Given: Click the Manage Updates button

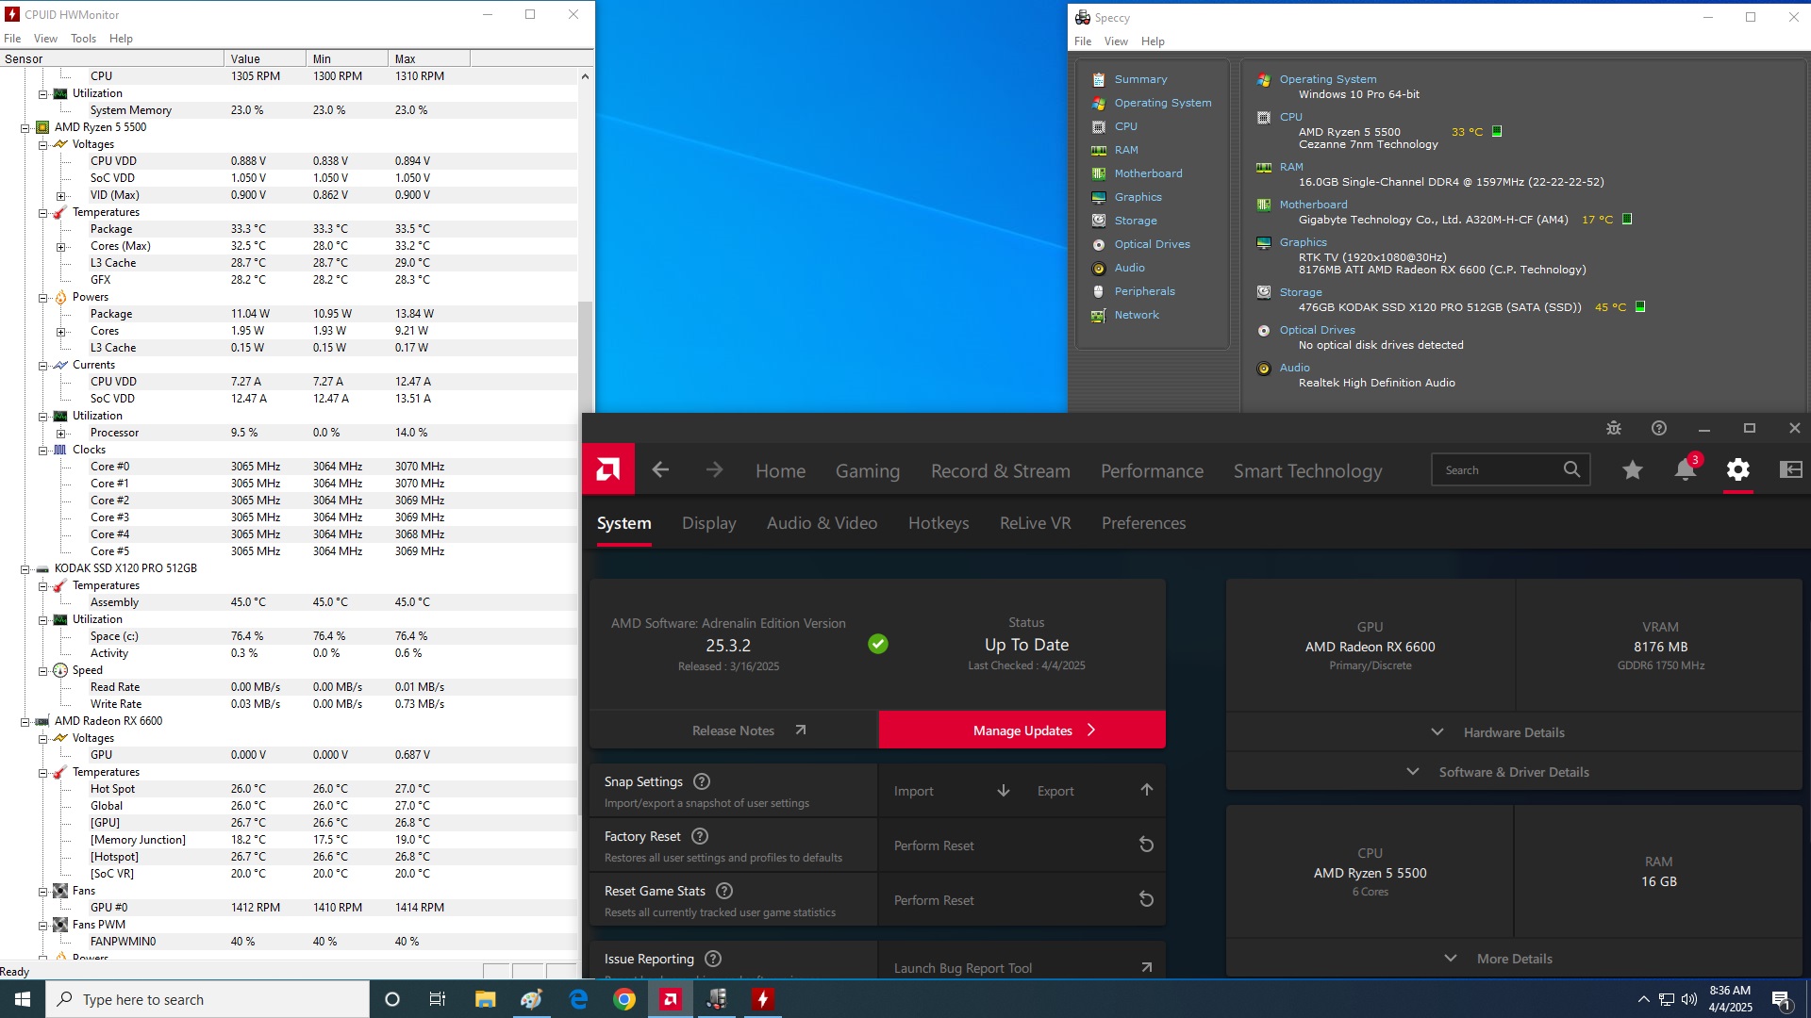Looking at the screenshot, I should [x=1022, y=731].
